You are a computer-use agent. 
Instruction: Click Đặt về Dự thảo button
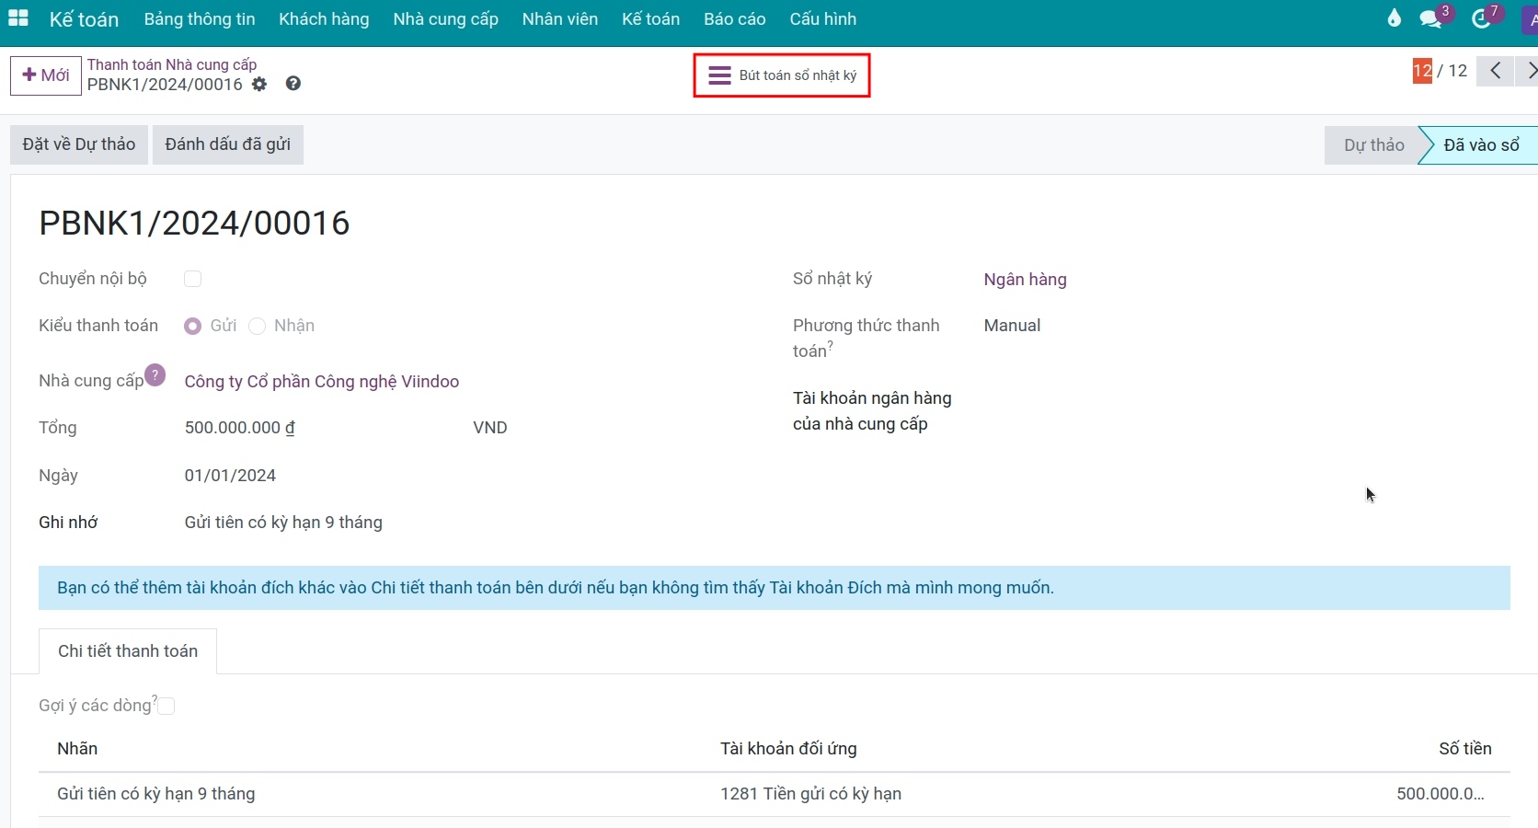[x=79, y=144]
